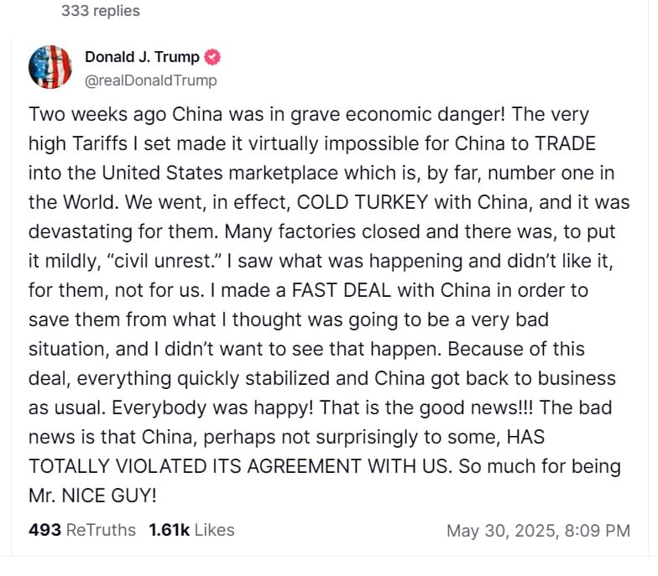Click the red verified badge icon

(x=212, y=57)
